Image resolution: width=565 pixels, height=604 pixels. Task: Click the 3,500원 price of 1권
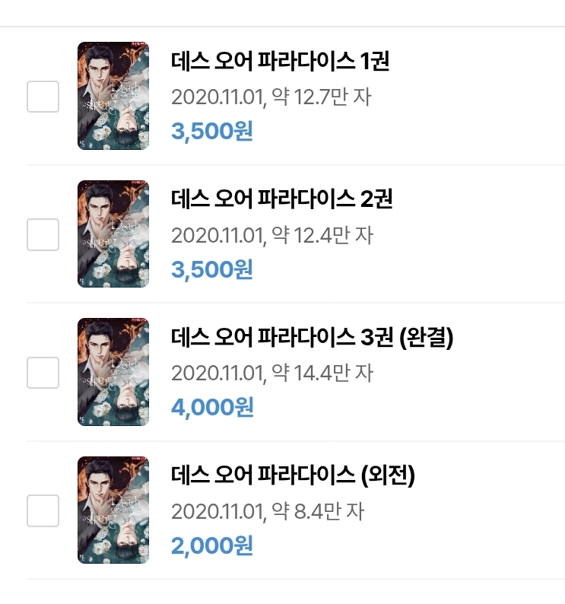(212, 132)
